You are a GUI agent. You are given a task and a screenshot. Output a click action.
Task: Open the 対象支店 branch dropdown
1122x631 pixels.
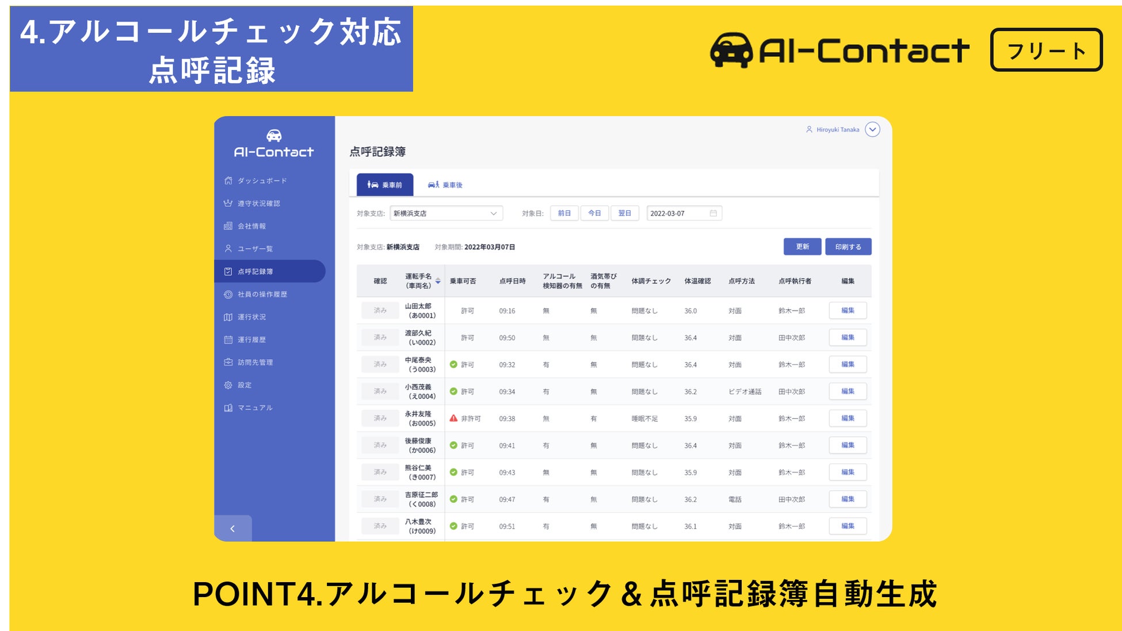446,213
